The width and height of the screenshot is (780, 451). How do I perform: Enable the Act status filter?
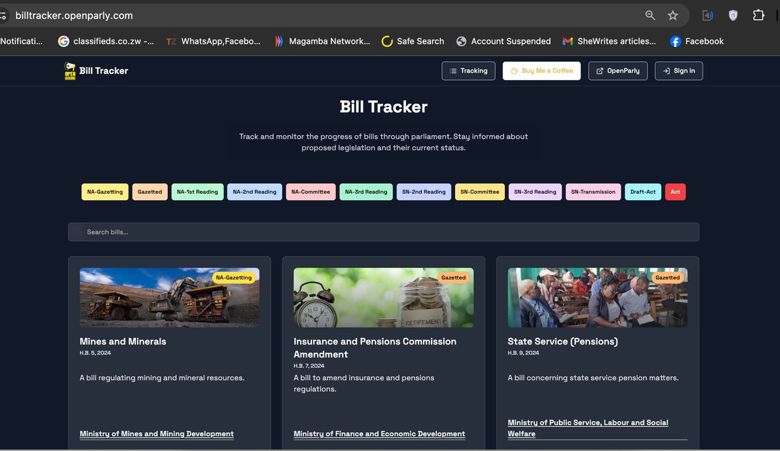(675, 192)
